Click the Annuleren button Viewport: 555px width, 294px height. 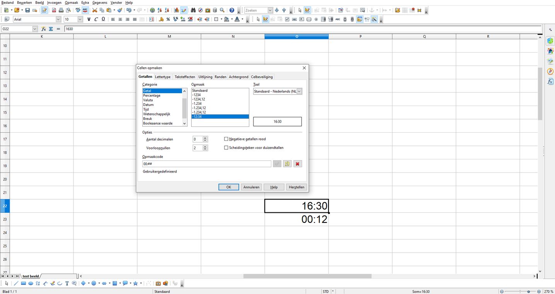point(251,187)
